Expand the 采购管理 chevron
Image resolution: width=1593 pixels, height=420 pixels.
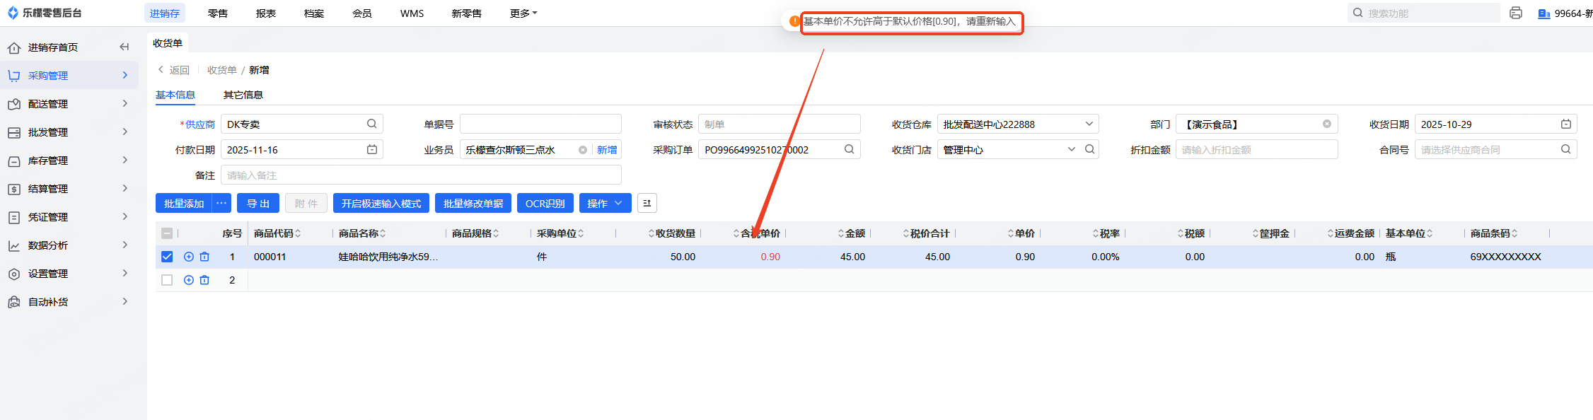pos(125,75)
